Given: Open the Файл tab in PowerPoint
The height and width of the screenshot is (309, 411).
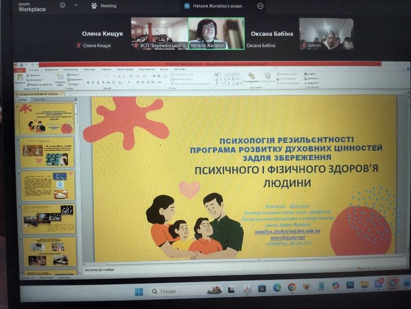Looking at the screenshot, I should (x=20, y=70).
